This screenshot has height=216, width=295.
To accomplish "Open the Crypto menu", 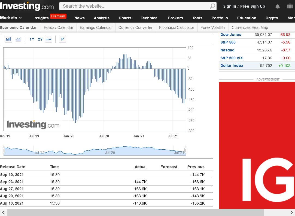I will coord(272,18).
